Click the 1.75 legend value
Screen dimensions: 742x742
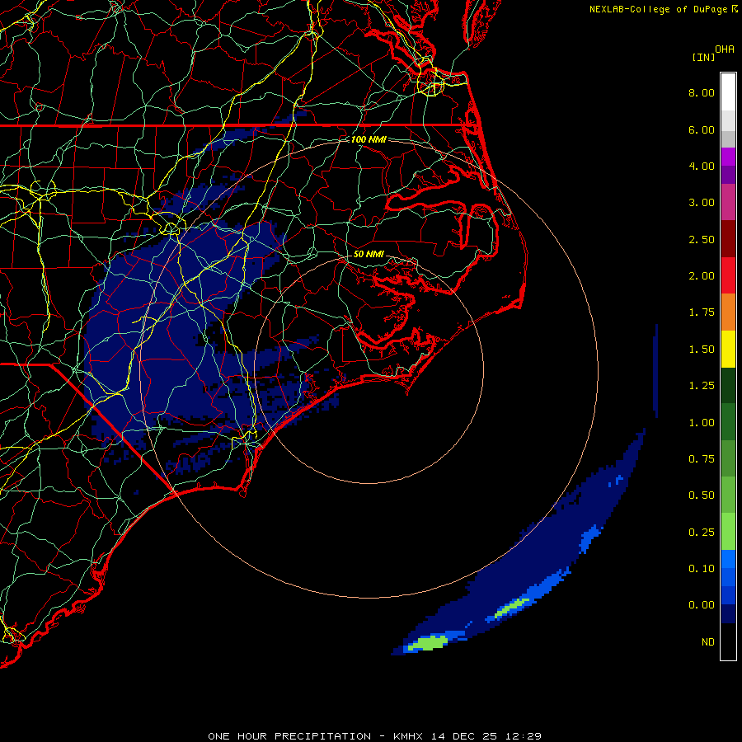[702, 312]
